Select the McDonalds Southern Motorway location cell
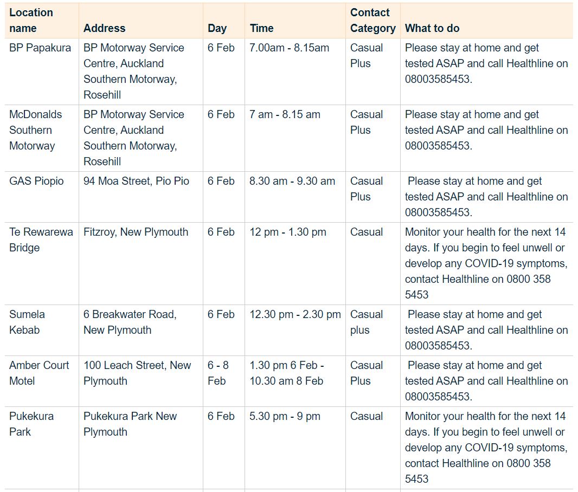 point(36,130)
